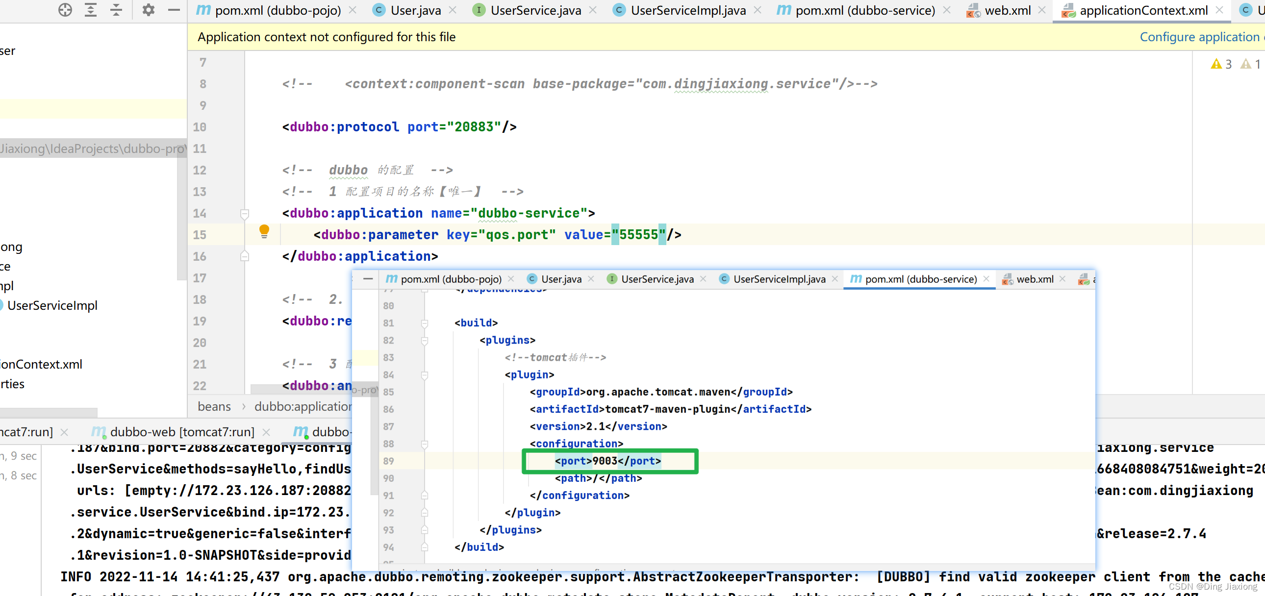Click the yellow intention lightbulb on line 15

pyautogui.click(x=264, y=231)
